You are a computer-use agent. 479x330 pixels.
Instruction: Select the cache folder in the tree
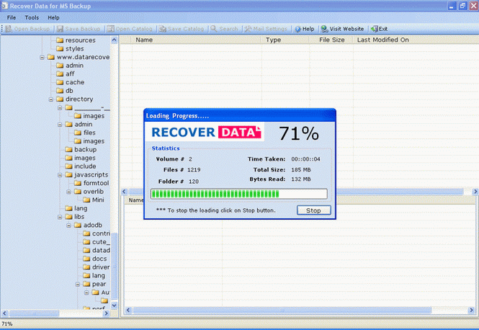74,82
